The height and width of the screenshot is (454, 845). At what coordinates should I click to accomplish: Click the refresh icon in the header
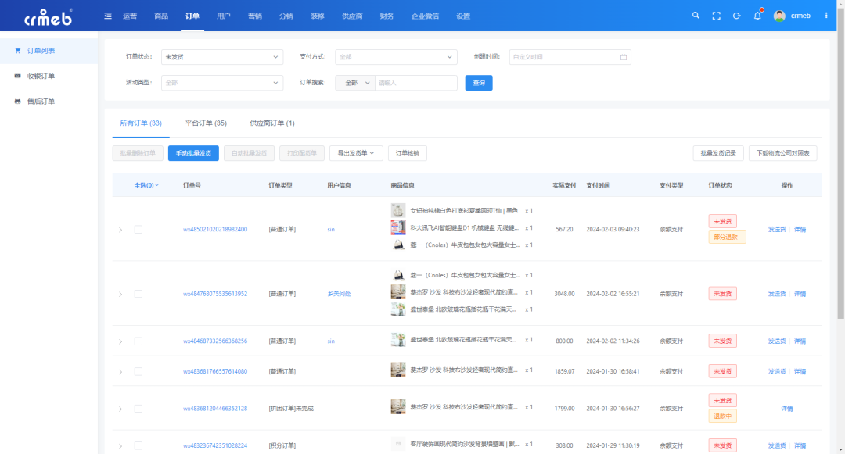point(736,15)
